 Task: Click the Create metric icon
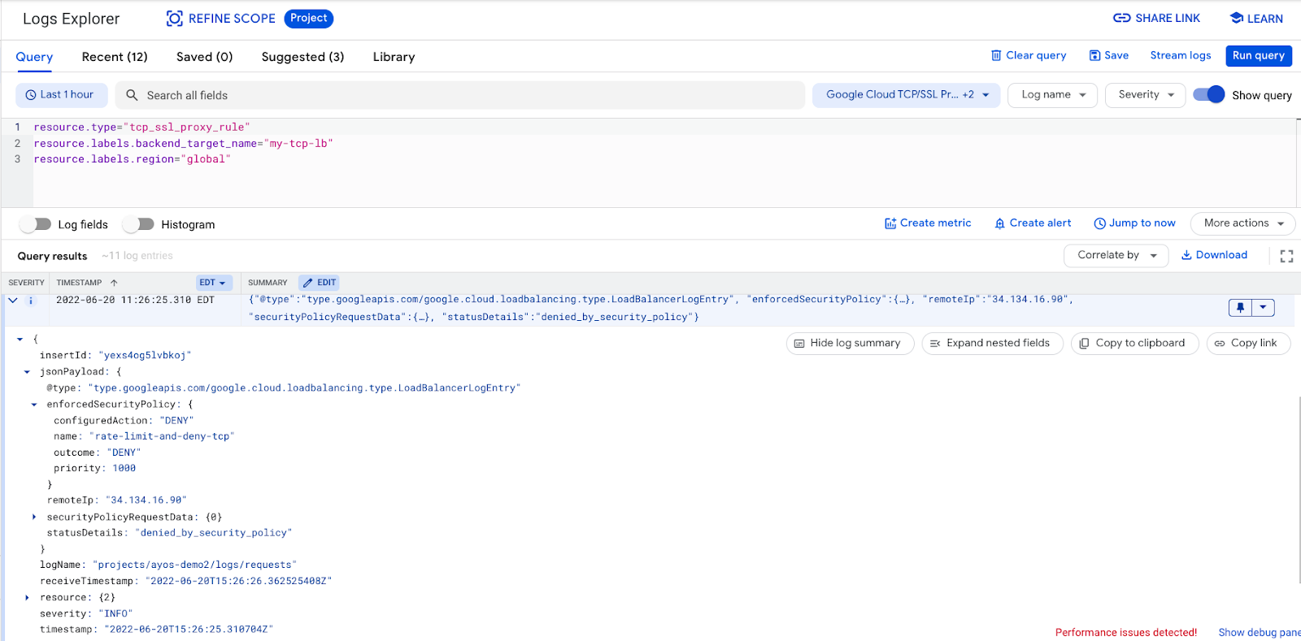tap(890, 223)
